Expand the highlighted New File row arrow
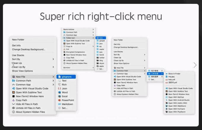Viewport: 202px width, 130px height. 53,77
